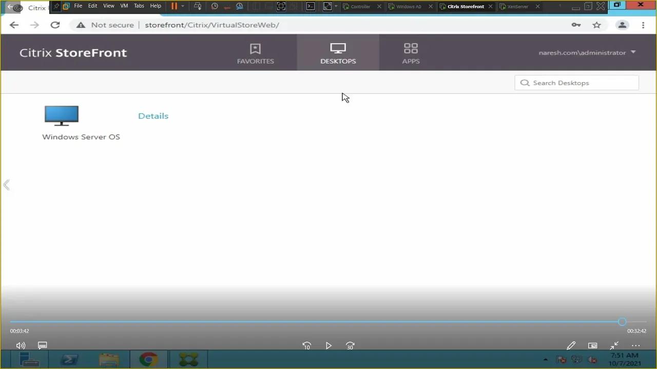
Task: Open Chrome's customize menu
Action: coord(643,25)
